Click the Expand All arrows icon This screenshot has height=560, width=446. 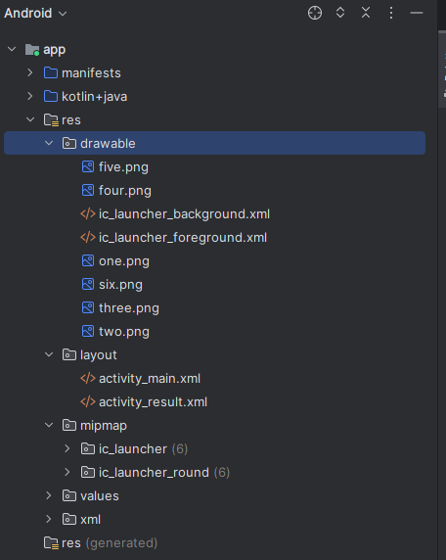click(x=340, y=13)
